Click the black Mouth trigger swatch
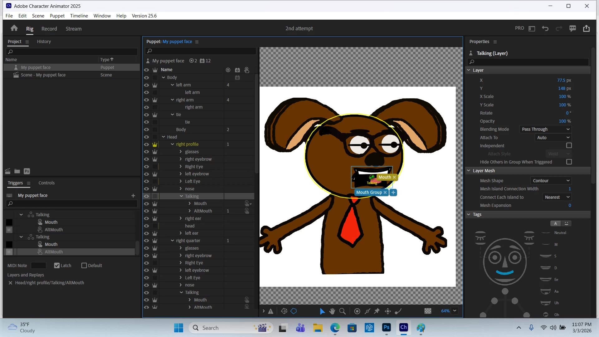This screenshot has height=337, width=599. pyautogui.click(x=9, y=222)
